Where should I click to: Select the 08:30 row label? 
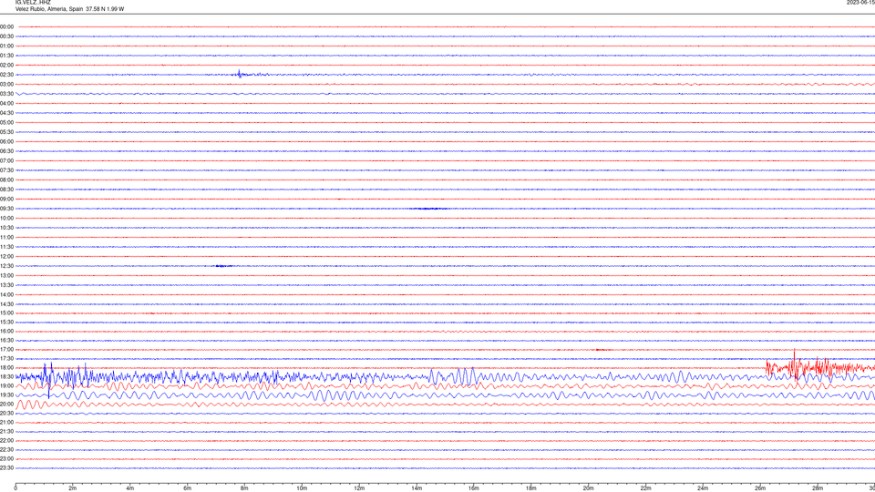click(6, 190)
